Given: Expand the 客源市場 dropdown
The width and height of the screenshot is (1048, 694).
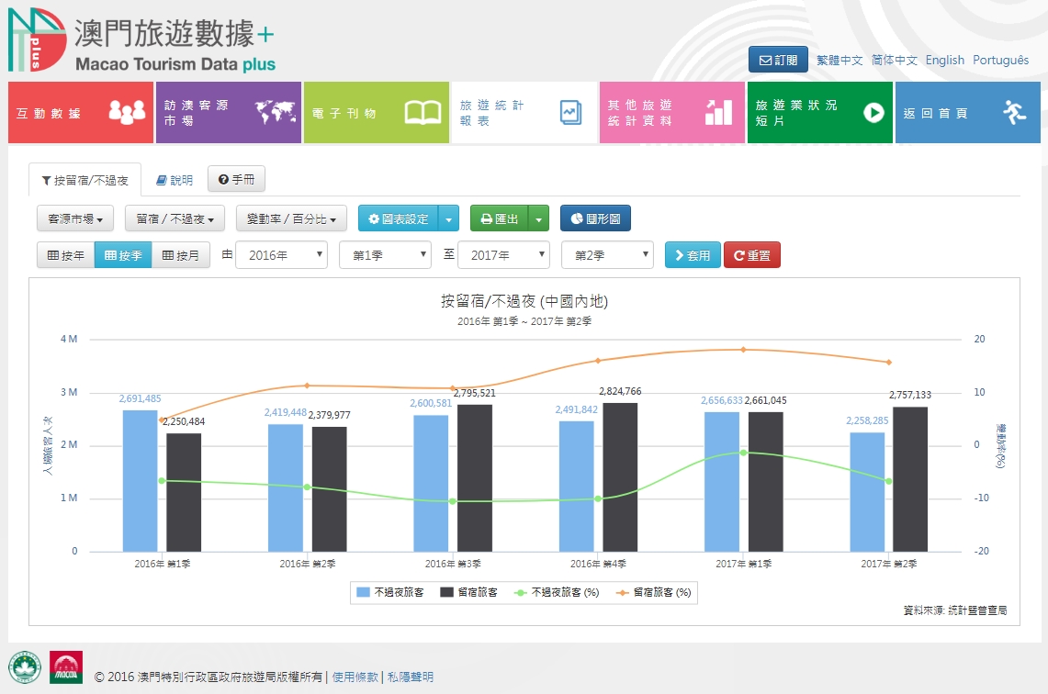Looking at the screenshot, I should (x=75, y=219).
